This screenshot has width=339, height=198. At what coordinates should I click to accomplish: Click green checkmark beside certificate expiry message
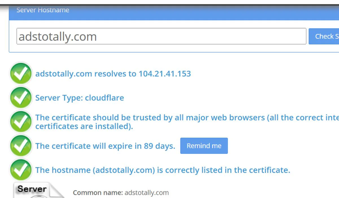click(21, 146)
